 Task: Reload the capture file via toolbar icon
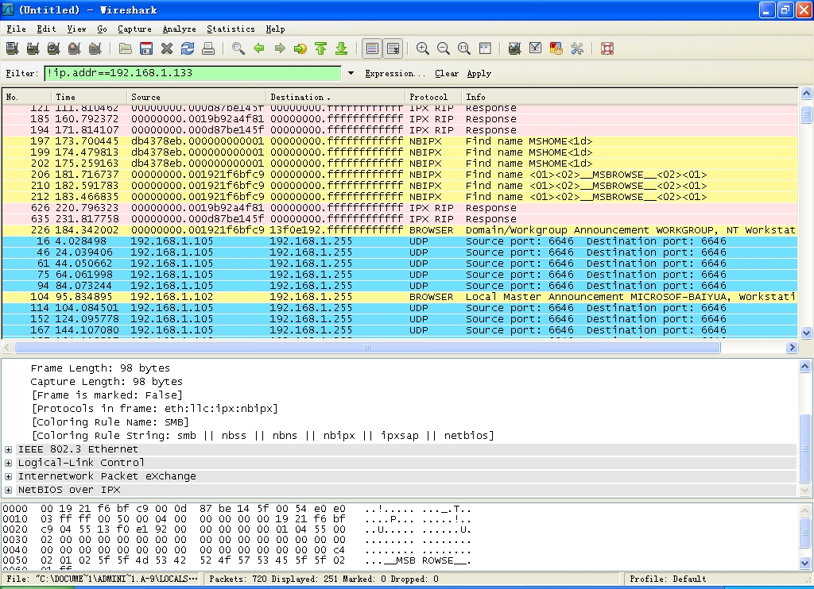(188, 49)
